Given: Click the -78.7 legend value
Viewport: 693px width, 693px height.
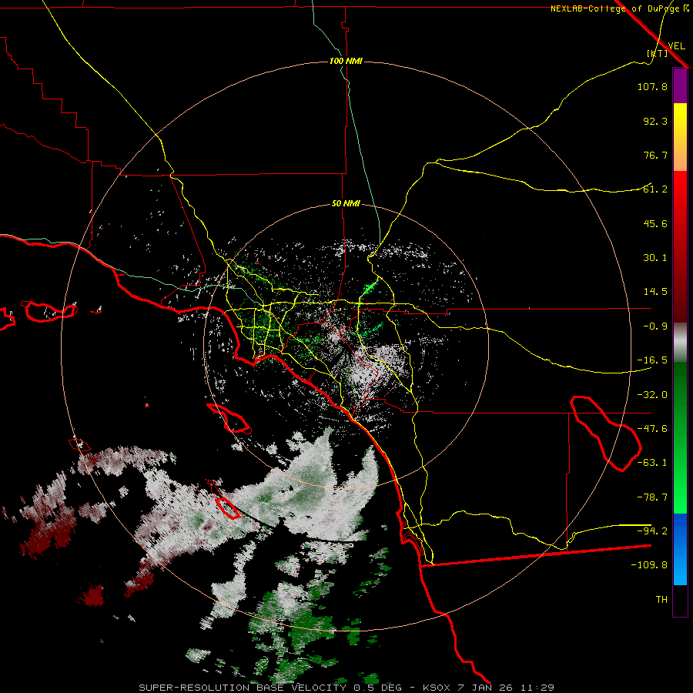Looking at the screenshot, I should coord(652,497).
